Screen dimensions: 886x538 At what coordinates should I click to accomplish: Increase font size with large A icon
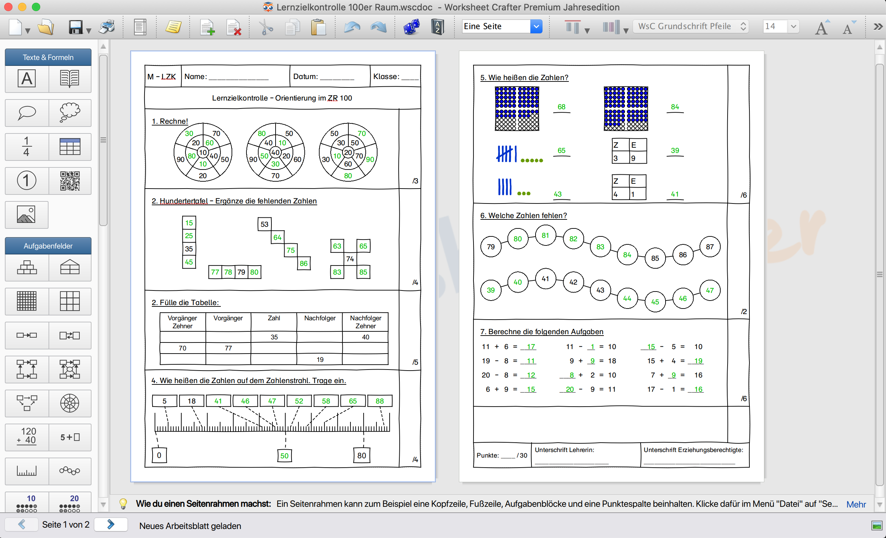point(822,27)
